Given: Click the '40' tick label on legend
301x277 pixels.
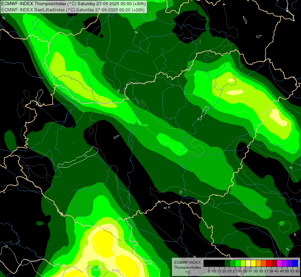Looking at the screenshot, I should (277, 271).
